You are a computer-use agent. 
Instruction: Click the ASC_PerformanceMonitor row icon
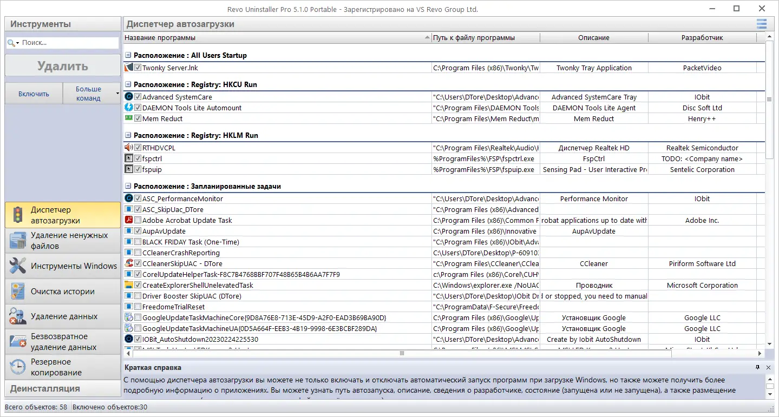tap(129, 198)
